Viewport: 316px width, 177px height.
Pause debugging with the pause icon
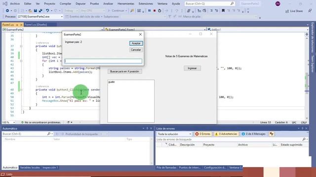pyautogui.click(x=149, y=11)
